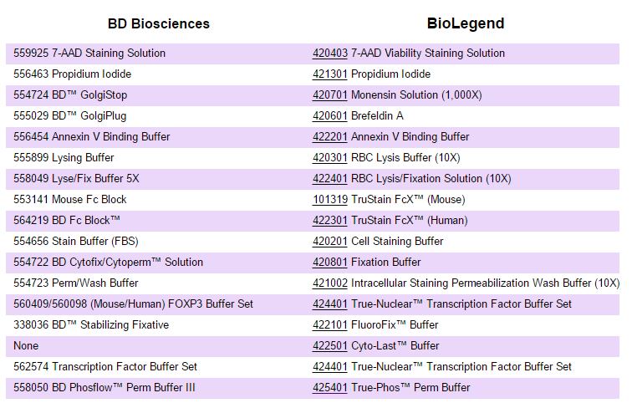Image resolution: width=637 pixels, height=403 pixels.
Task: Follow the 420601 Brefeldin A link
Action: click(330, 116)
